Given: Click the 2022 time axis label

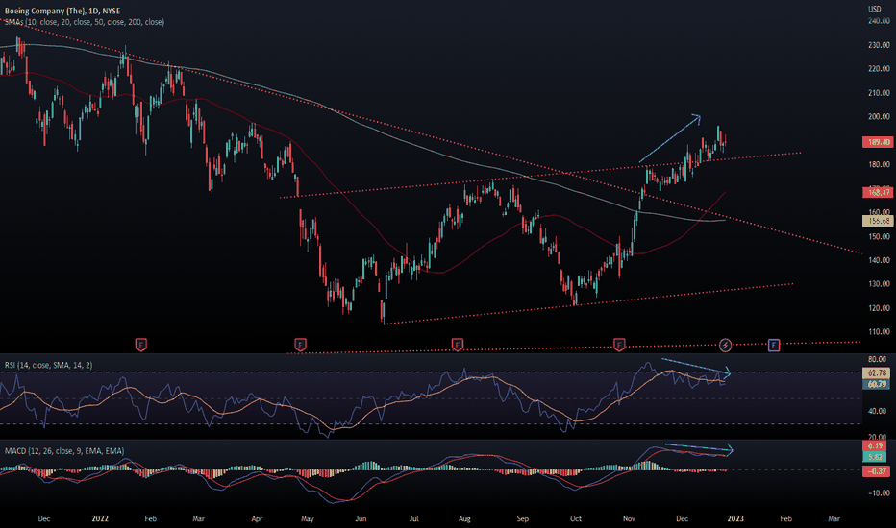Looking at the screenshot, I should click(100, 518).
